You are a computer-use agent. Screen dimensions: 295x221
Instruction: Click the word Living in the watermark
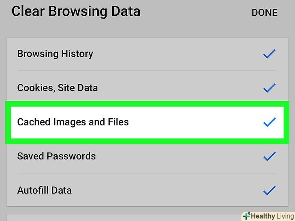coord(284,216)
